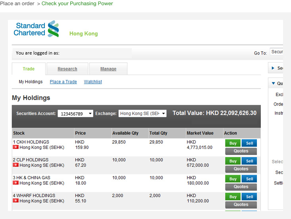Click market value 672,000.00

tap(198, 165)
